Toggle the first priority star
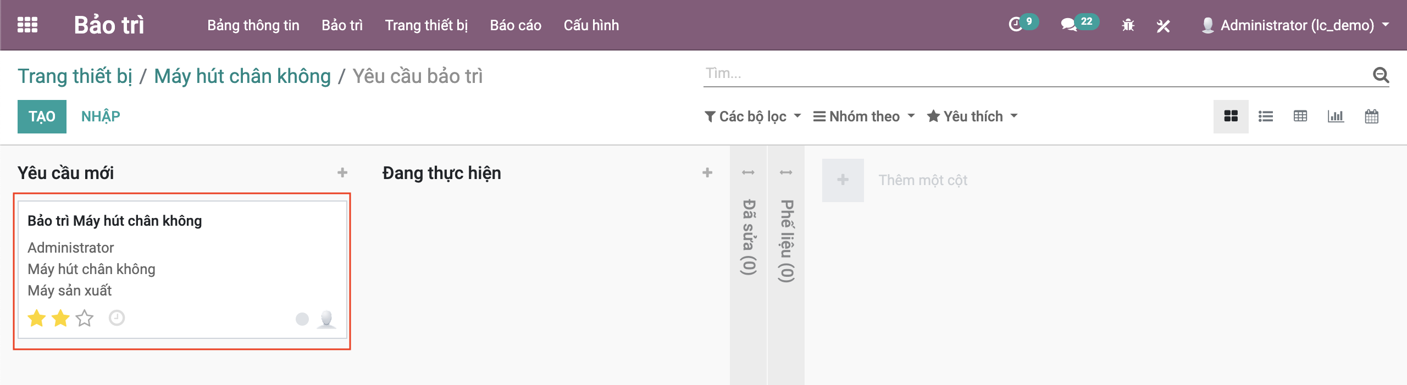This screenshot has width=1407, height=385. (37, 318)
